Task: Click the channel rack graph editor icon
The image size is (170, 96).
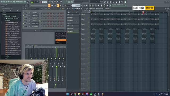Action: click(x=61, y=9)
